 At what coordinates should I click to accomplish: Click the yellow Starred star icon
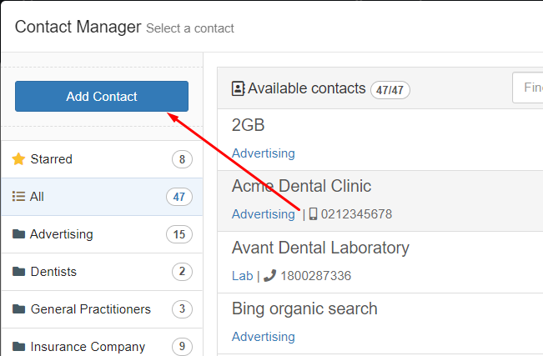click(18, 159)
